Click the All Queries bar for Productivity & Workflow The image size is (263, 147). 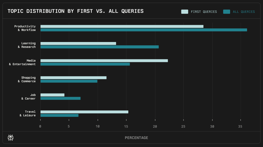[144, 30]
